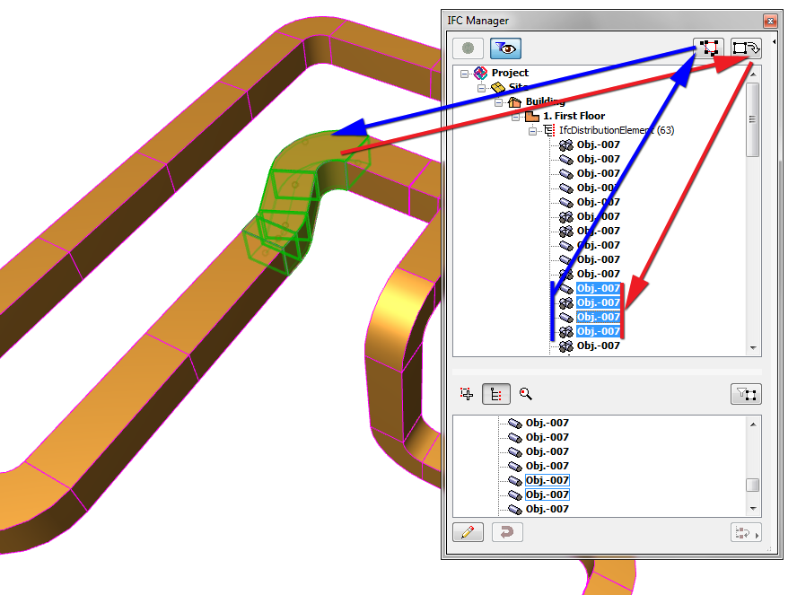Collapse the Project tree node
The height and width of the screenshot is (595, 797).
click(x=465, y=74)
